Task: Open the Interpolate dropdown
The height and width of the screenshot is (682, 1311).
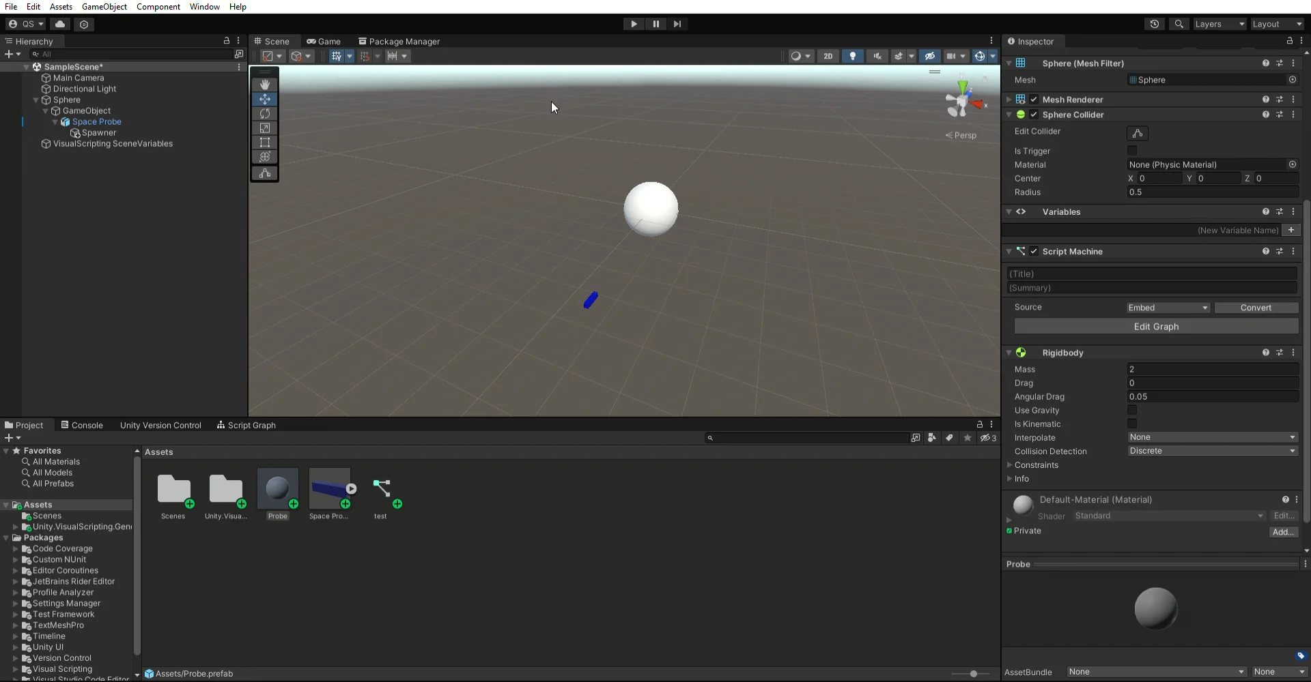Action: click(1213, 437)
